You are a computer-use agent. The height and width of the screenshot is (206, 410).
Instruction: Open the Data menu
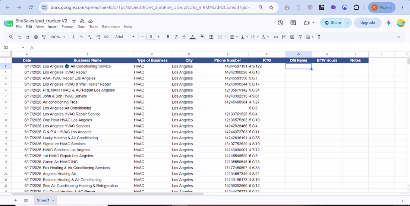click(81, 27)
